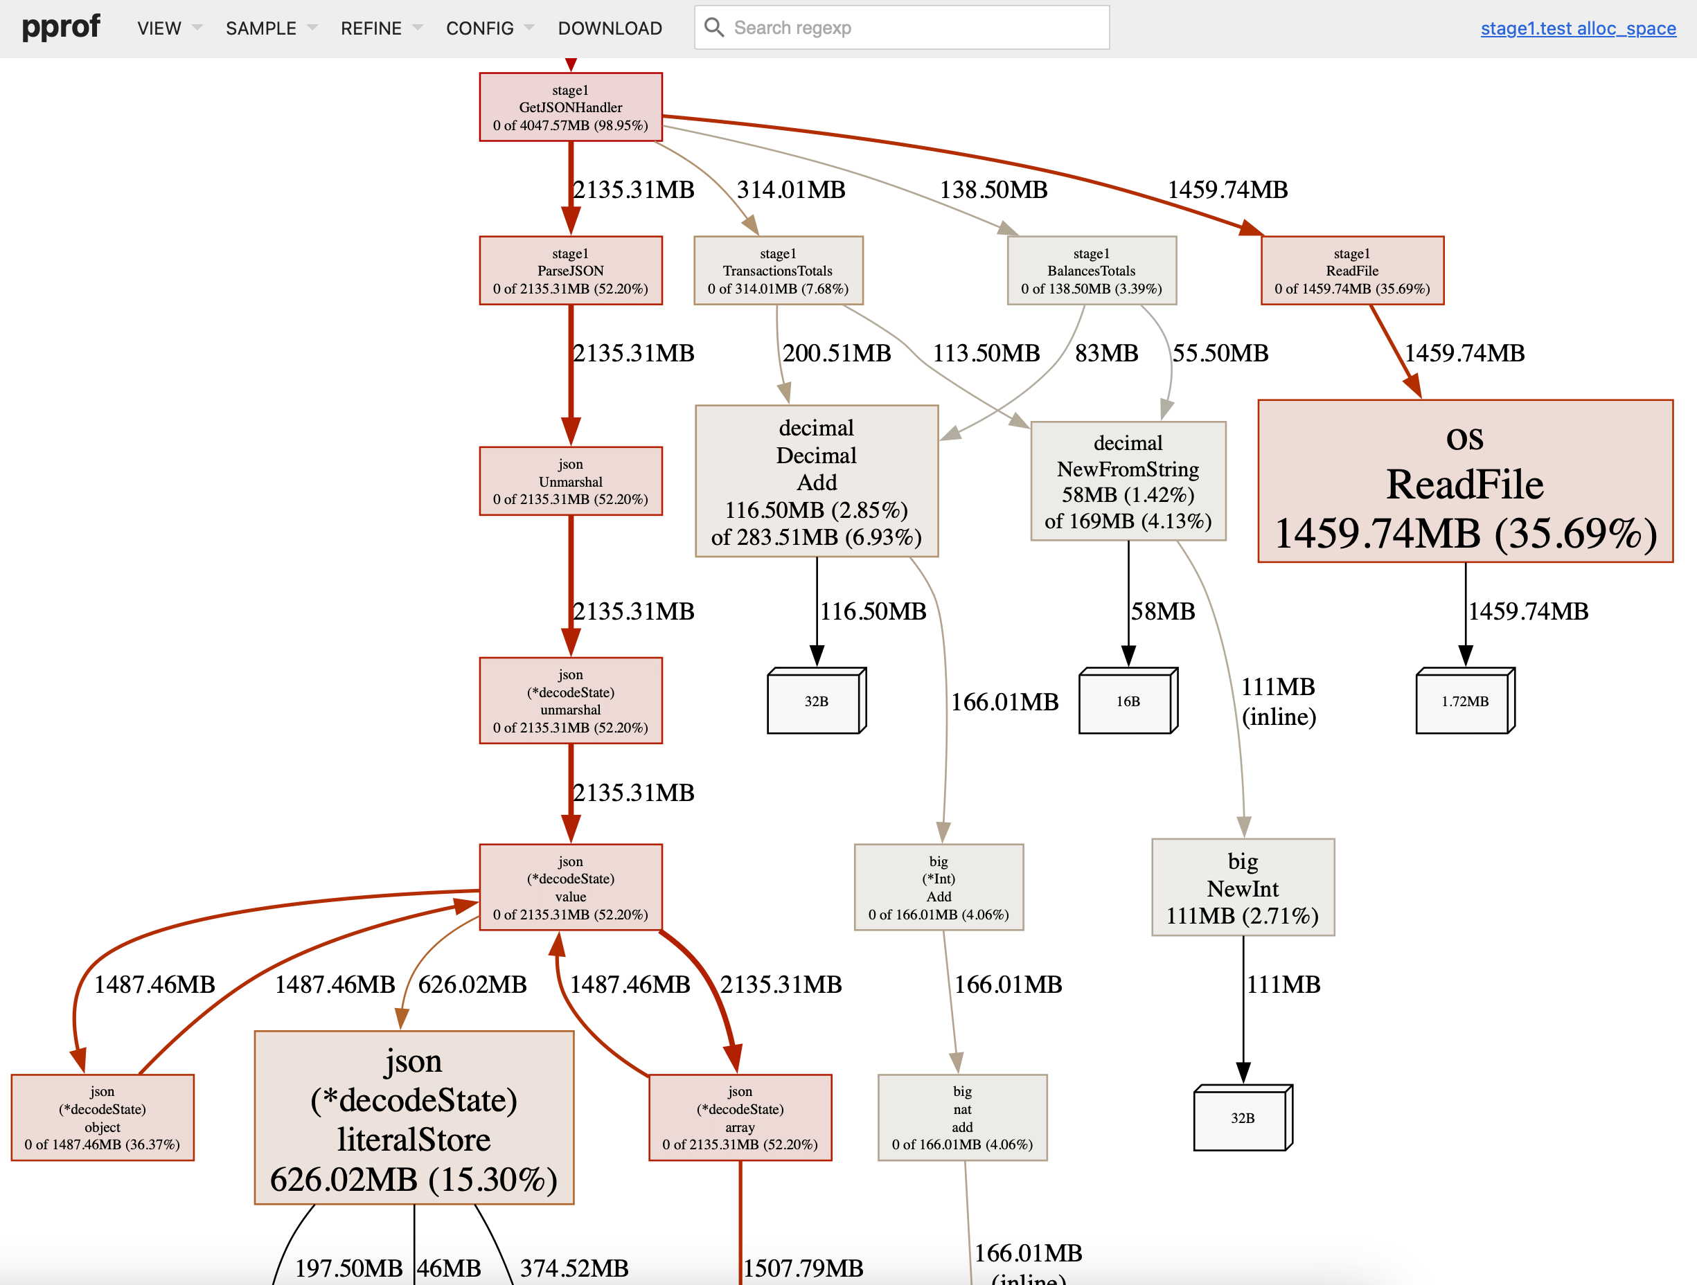This screenshot has width=1697, height=1285.
Task: Select the stage1 BalancesTotals node
Action: 1092,271
